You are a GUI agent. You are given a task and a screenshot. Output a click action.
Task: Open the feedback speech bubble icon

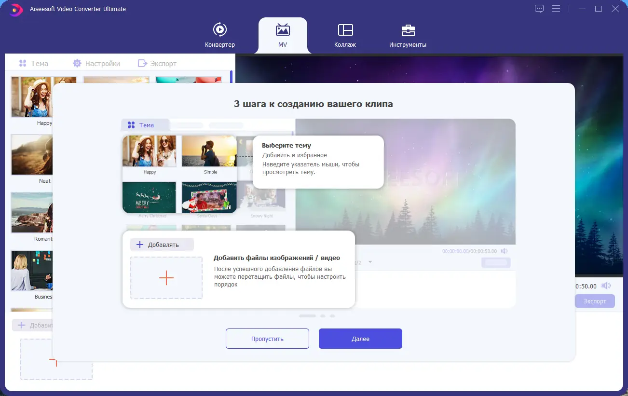click(539, 8)
